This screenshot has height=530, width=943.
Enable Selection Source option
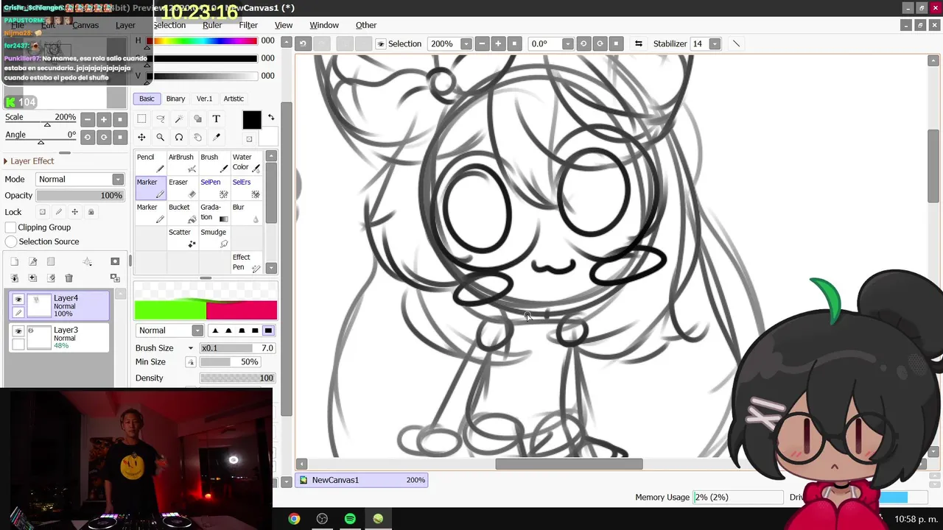[11, 241]
